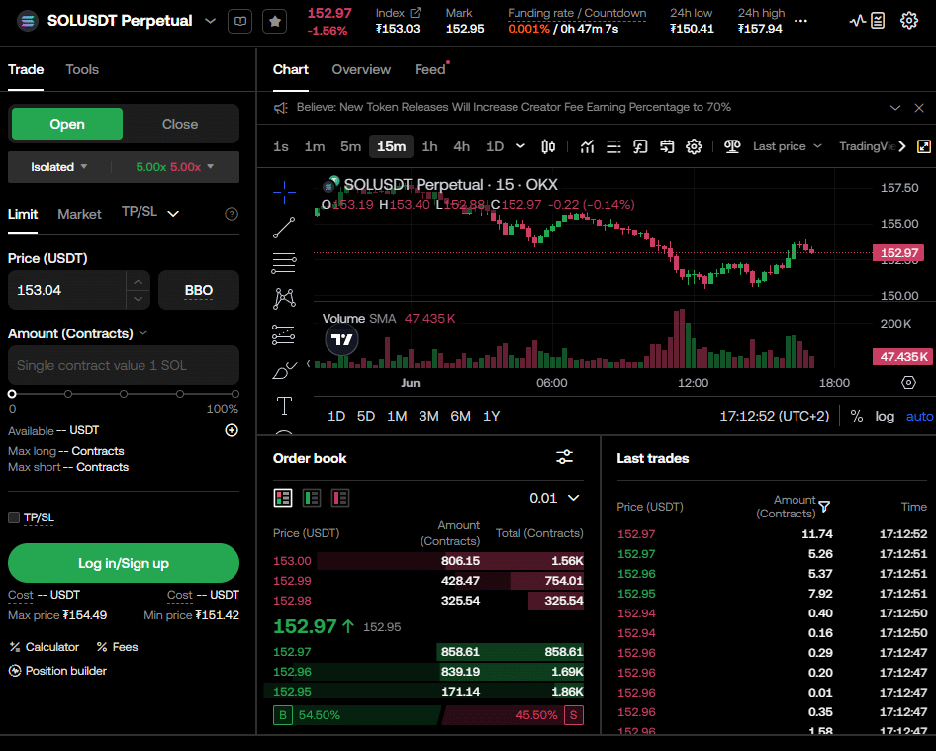This screenshot has width=936, height=751.
Task: Open Position builder link
Action: tap(58, 671)
